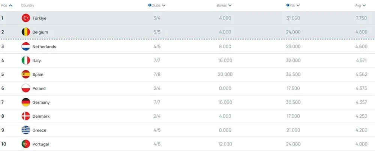Select the Bonus column header label
Viewport: 375px width, 151px height.
(x=222, y=6)
